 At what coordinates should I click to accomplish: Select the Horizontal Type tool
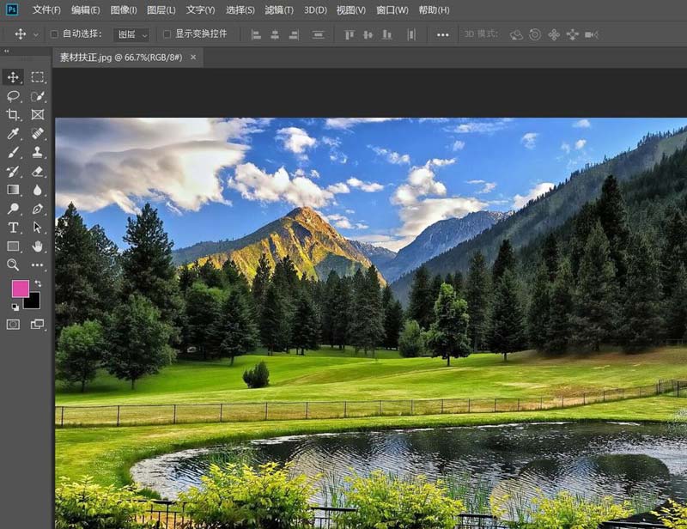(x=13, y=228)
